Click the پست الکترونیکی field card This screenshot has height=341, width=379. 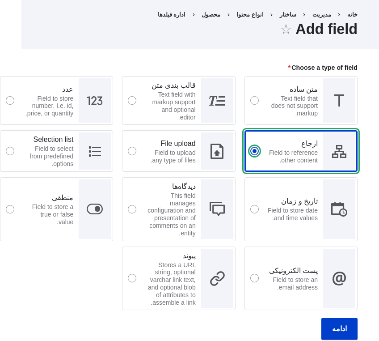pos(300,278)
